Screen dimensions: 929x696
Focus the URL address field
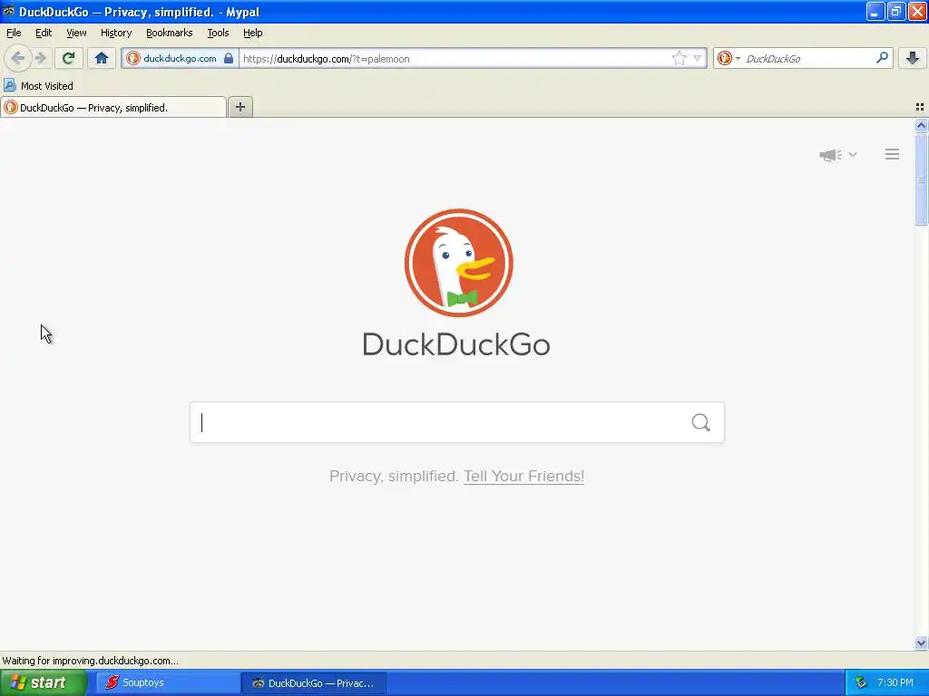click(x=455, y=58)
